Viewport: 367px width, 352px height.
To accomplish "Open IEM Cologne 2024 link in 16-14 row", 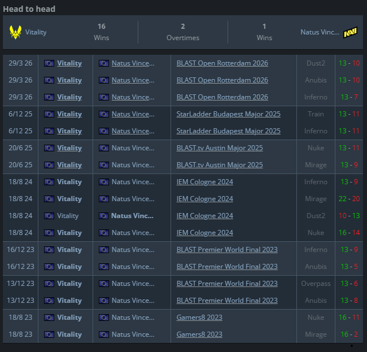I will pos(205,233).
